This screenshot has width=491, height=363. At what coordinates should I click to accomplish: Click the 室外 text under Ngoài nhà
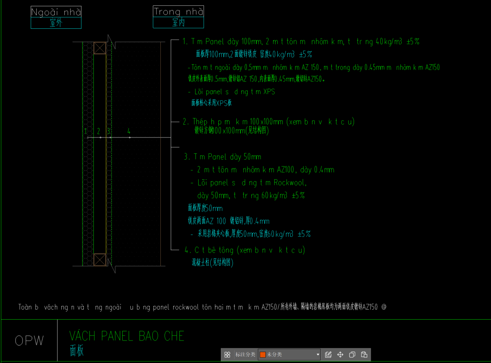tap(56, 23)
